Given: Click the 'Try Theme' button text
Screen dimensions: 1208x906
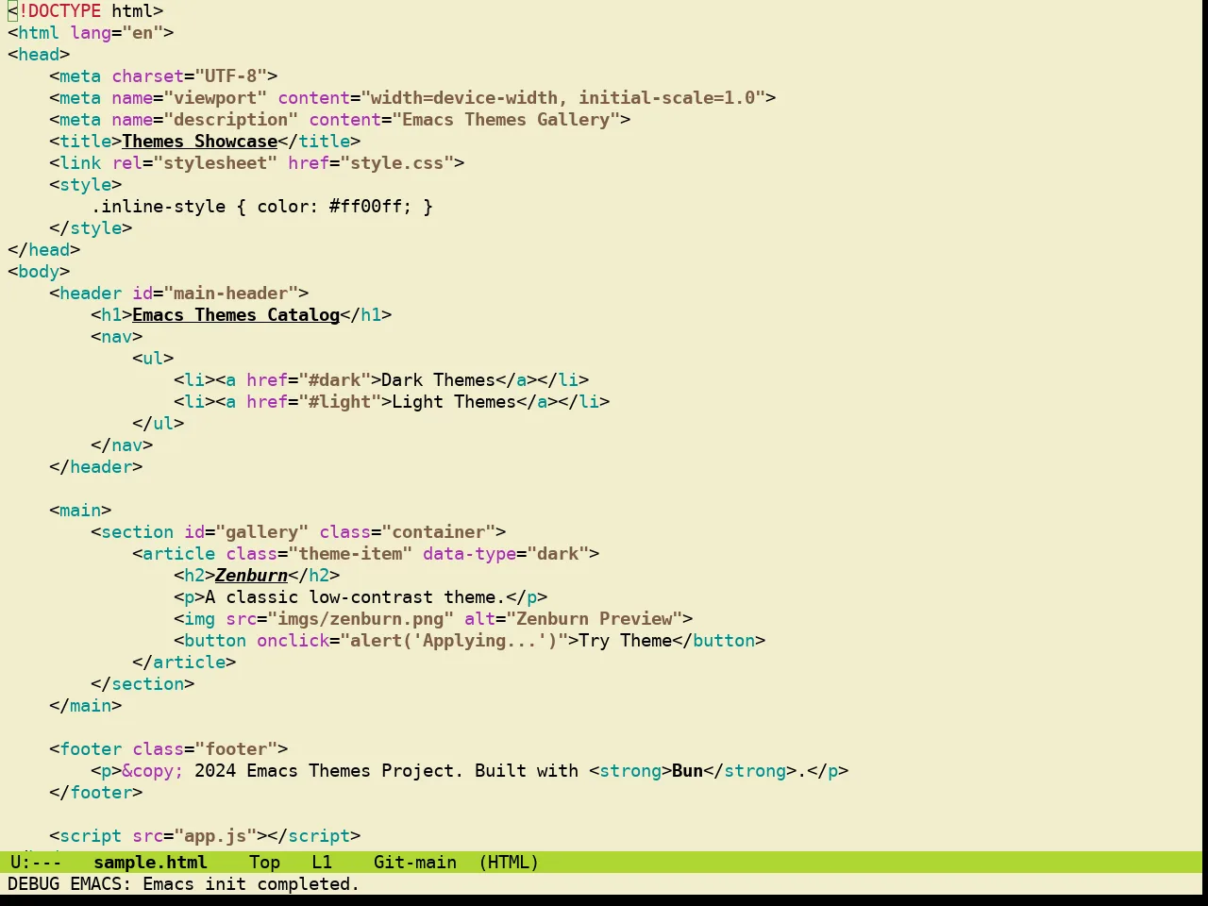Looking at the screenshot, I should (x=625, y=641).
